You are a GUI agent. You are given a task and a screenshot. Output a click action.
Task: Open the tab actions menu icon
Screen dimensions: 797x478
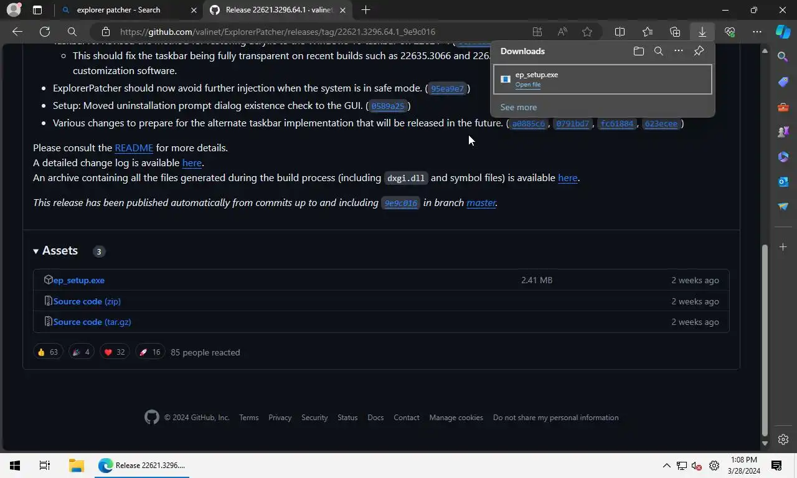point(37,10)
